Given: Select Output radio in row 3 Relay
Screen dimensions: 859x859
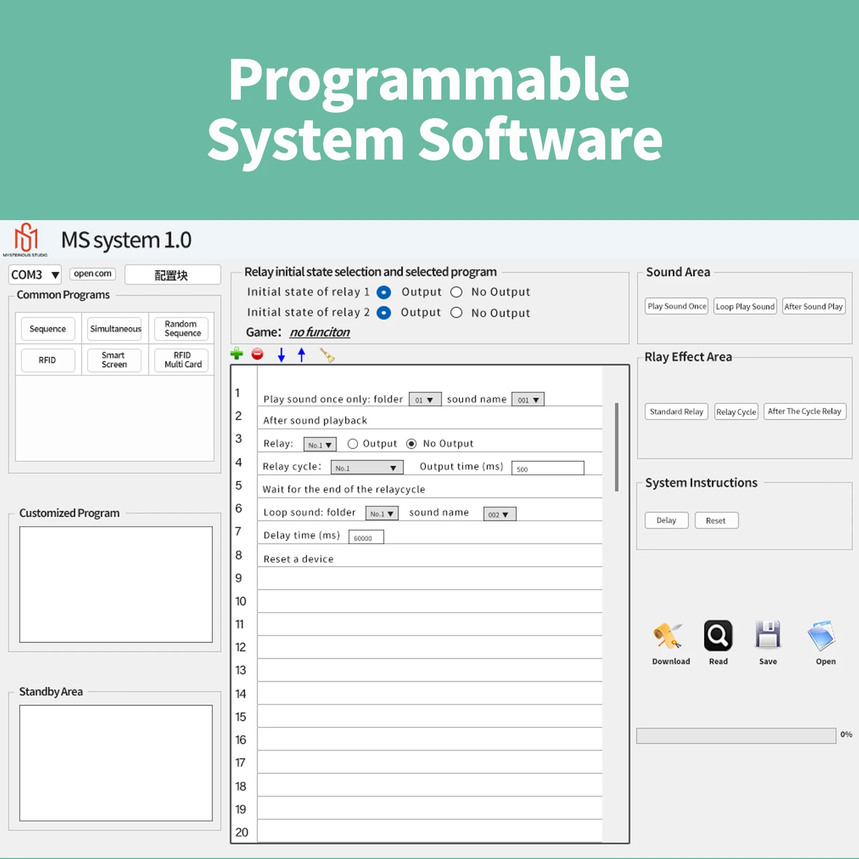Looking at the screenshot, I should [353, 443].
